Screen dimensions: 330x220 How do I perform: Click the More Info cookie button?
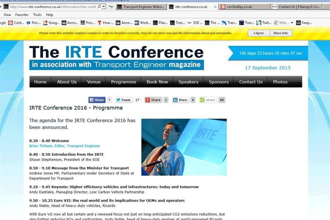(281, 33)
